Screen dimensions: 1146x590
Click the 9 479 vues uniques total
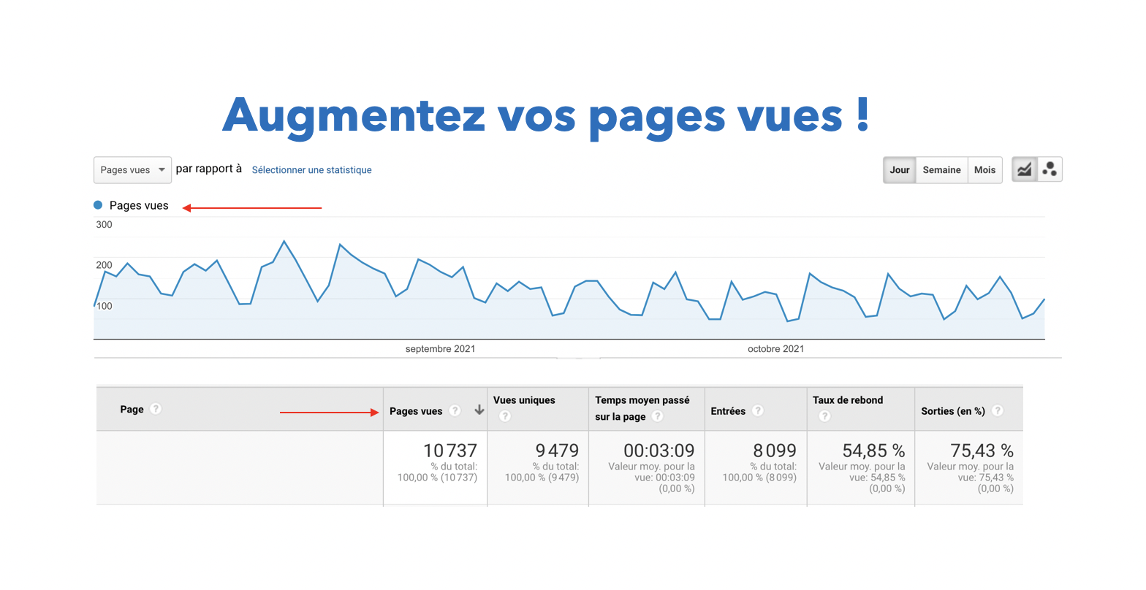[x=557, y=451]
